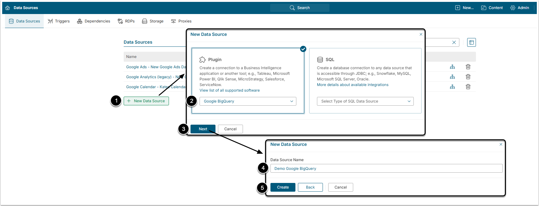Switch to the Dependencies tab
The image size is (539, 206).
click(94, 21)
